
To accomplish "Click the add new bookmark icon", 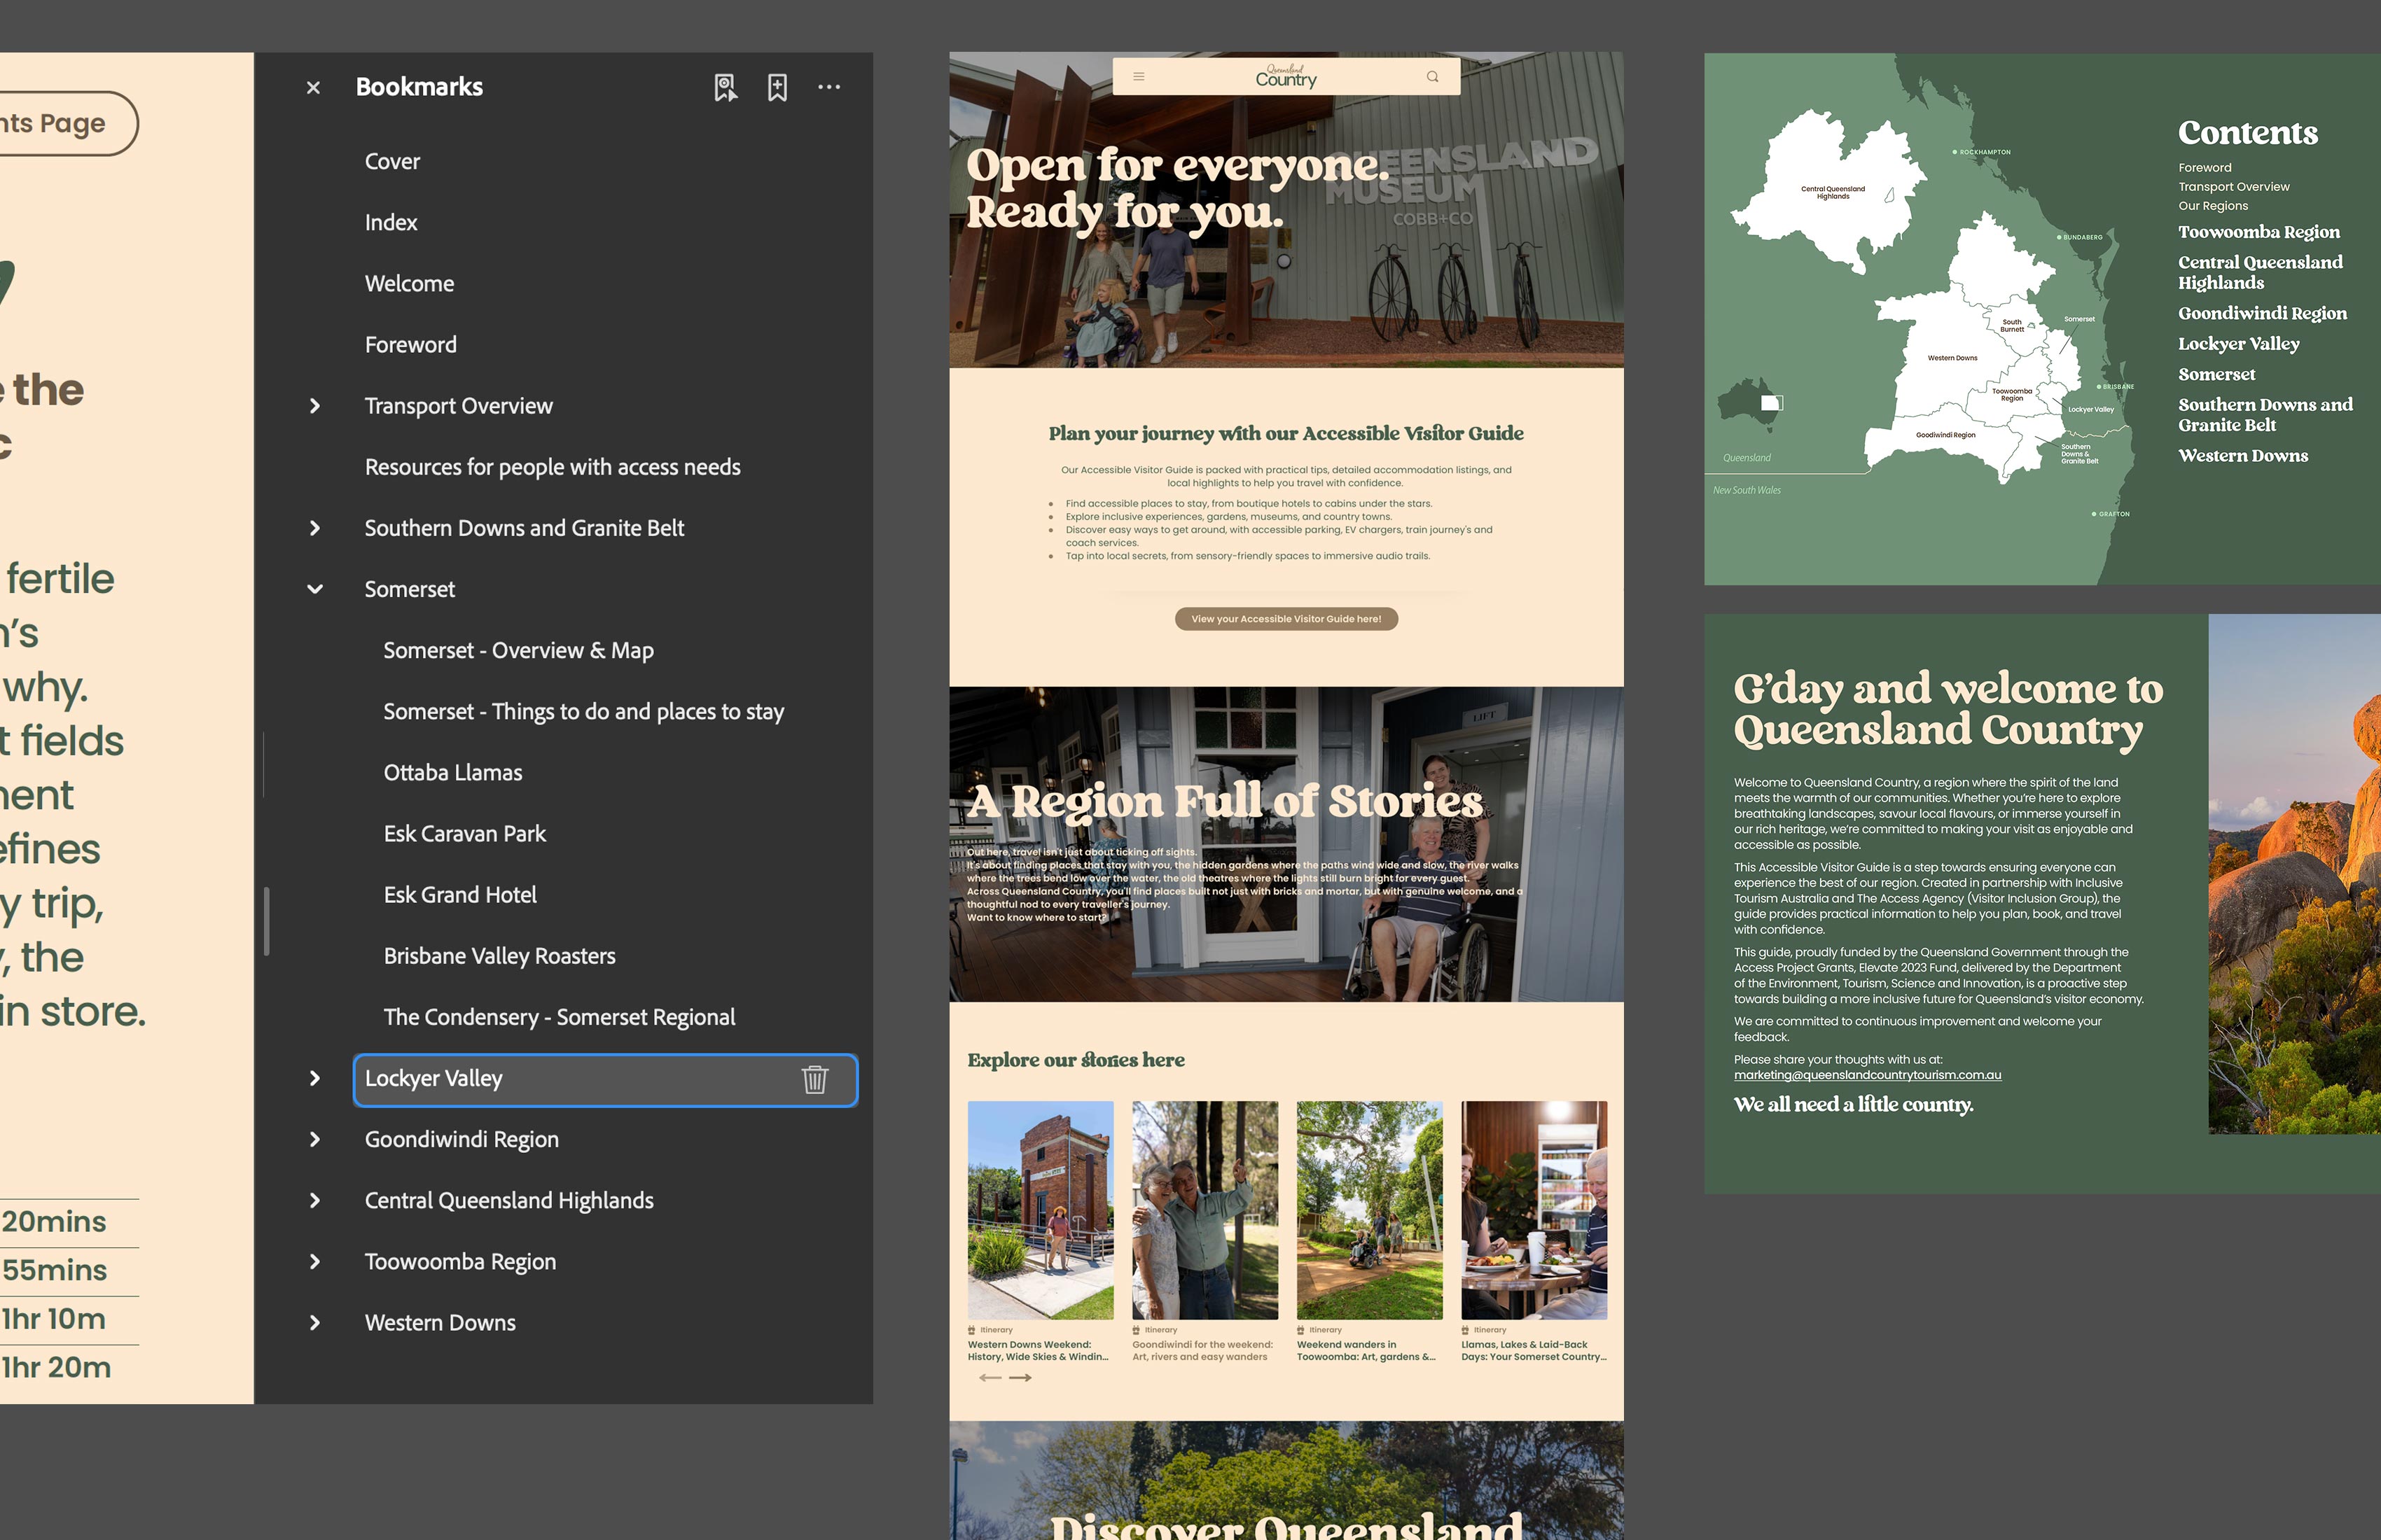I will click(777, 88).
